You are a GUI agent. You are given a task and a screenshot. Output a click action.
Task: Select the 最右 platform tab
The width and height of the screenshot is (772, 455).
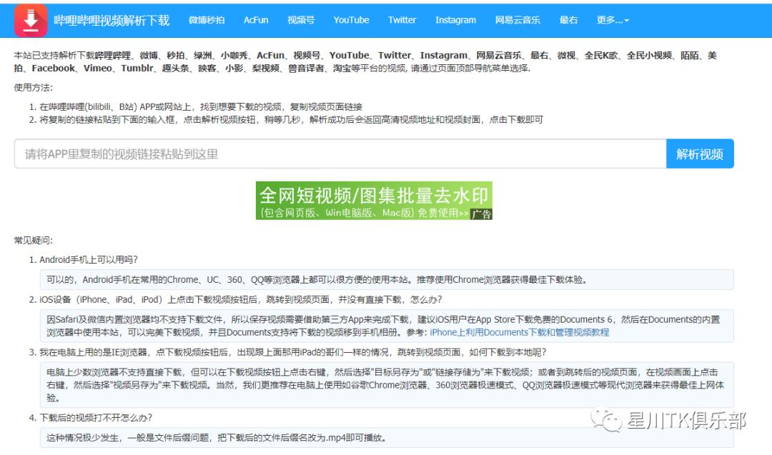click(568, 20)
